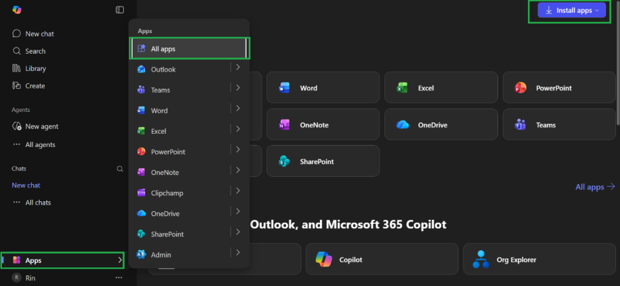
Task: Open the Install apps dropdown button
Action: (572, 11)
